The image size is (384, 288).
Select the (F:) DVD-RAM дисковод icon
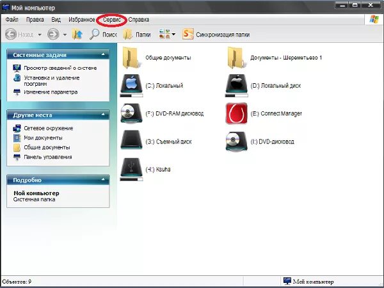pyautogui.click(x=131, y=113)
